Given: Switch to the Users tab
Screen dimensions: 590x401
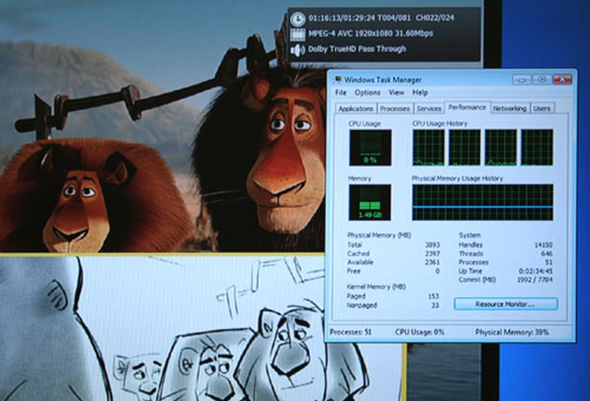Looking at the screenshot, I should click(x=543, y=108).
